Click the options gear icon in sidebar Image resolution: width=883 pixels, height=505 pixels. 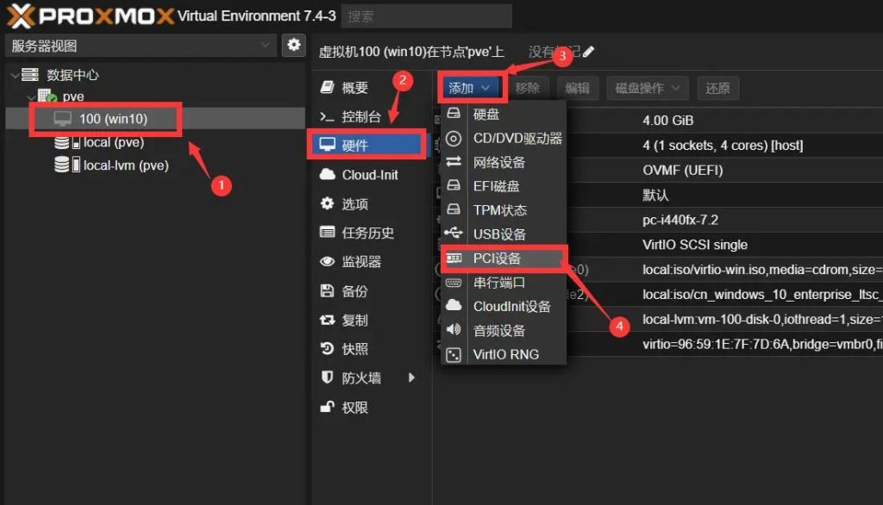coord(327,203)
